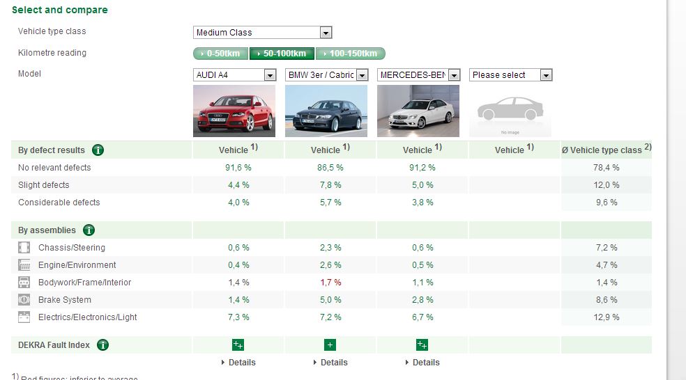The image size is (686, 380).
Task: Open info icon beside By defect results
Action: click(x=98, y=150)
